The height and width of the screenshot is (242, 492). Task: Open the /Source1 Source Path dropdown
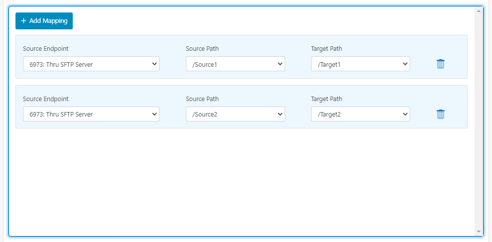[235, 64]
